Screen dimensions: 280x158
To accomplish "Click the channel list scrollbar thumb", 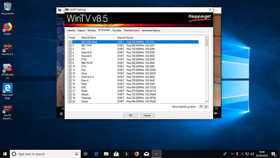I will [x=207, y=42].
